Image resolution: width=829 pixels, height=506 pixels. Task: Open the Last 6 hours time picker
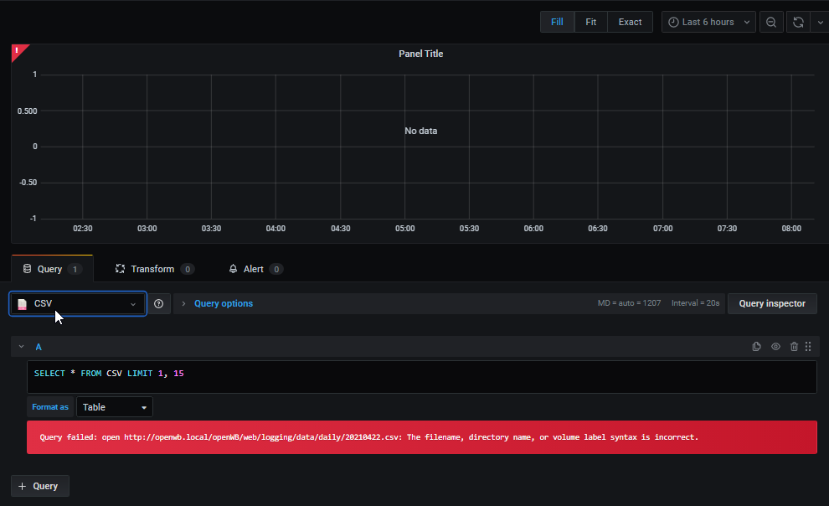point(708,22)
